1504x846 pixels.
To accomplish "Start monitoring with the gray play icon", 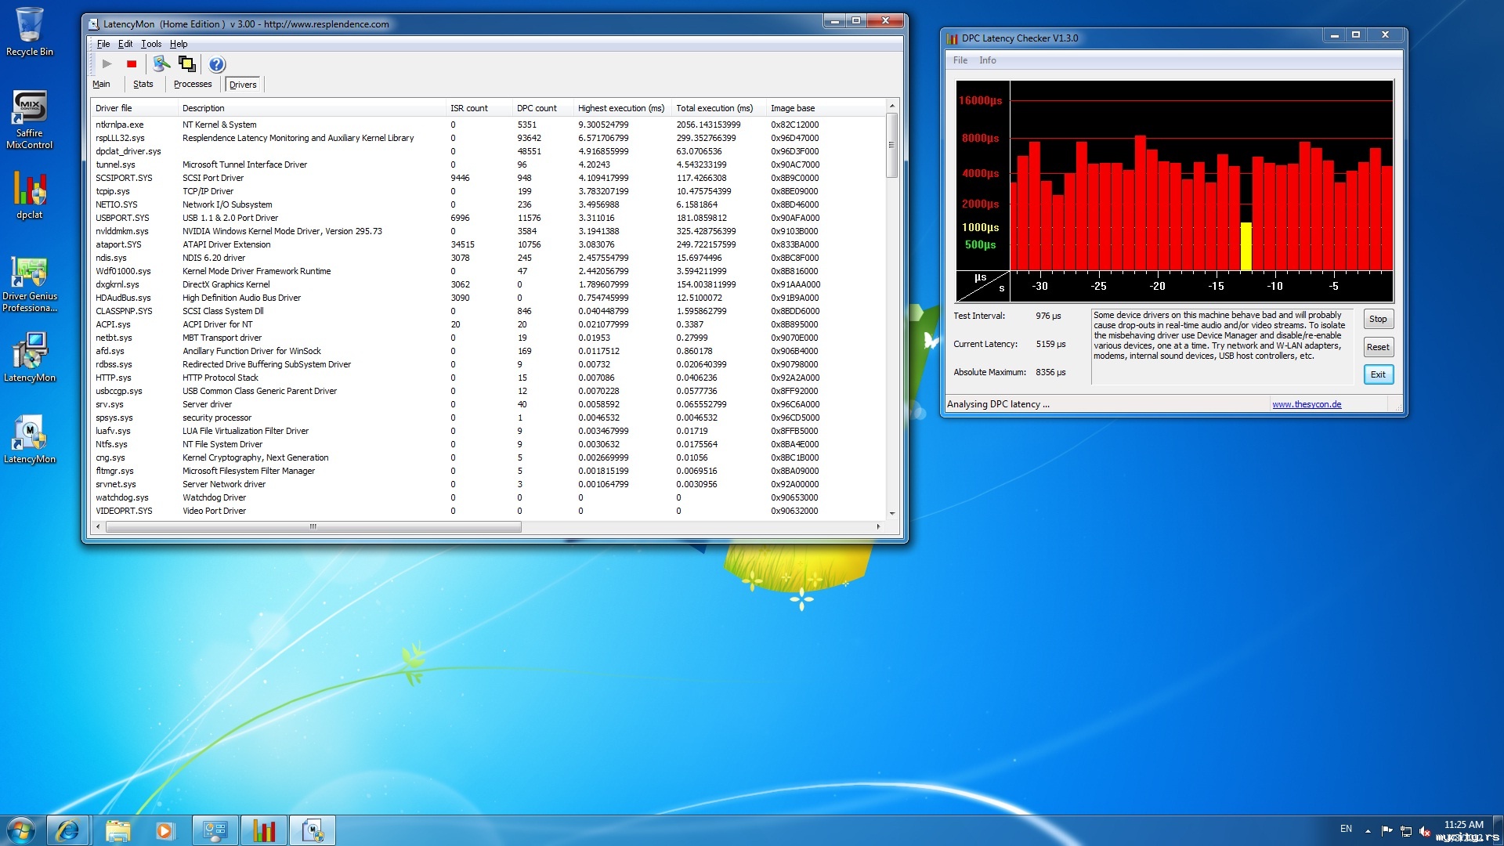I will click(107, 64).
